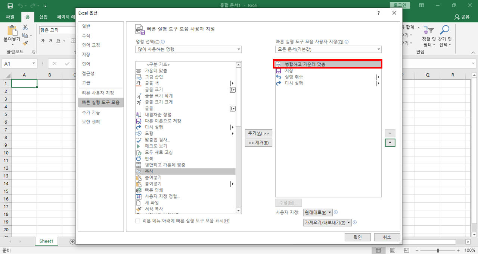Open 가져오기/내보내기 dropdown button
Screen dimensions: 478x254
[328, 222]
